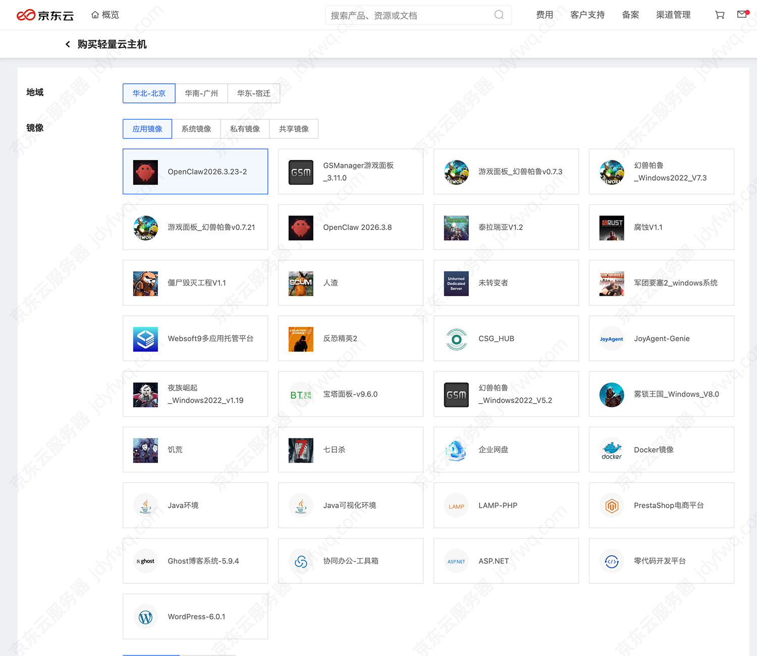Click the Docker镜像 label text

click(x=654, y=450)
